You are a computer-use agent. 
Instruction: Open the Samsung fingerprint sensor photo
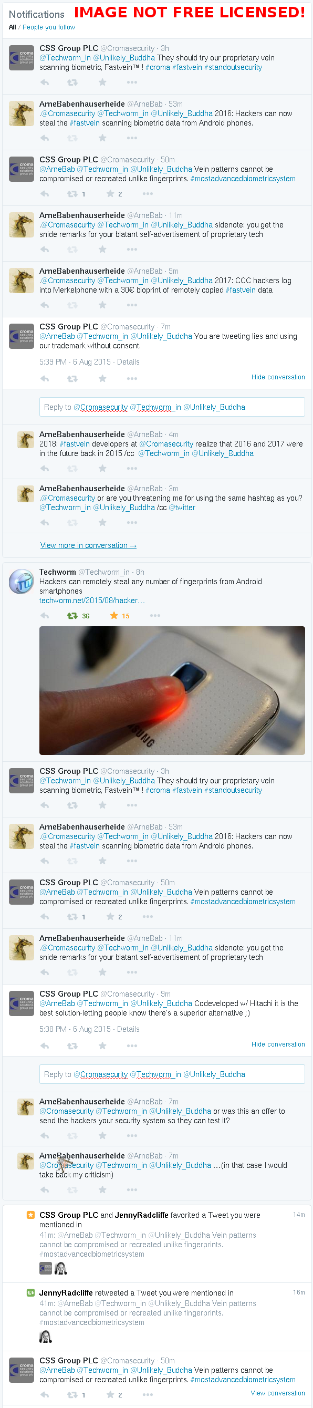tap(172, 690)
